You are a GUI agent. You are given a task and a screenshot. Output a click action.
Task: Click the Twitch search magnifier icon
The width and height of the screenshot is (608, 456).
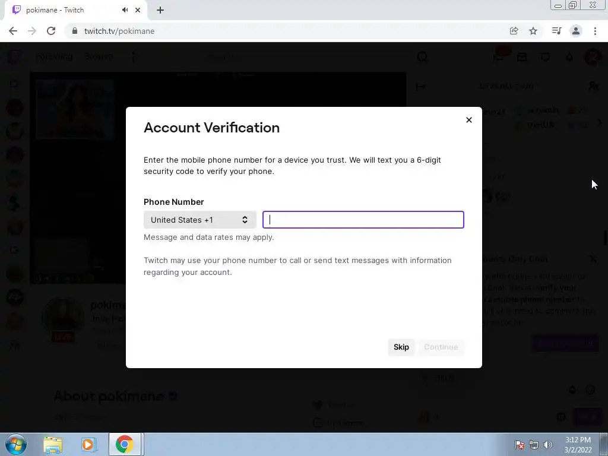(422, 57)
